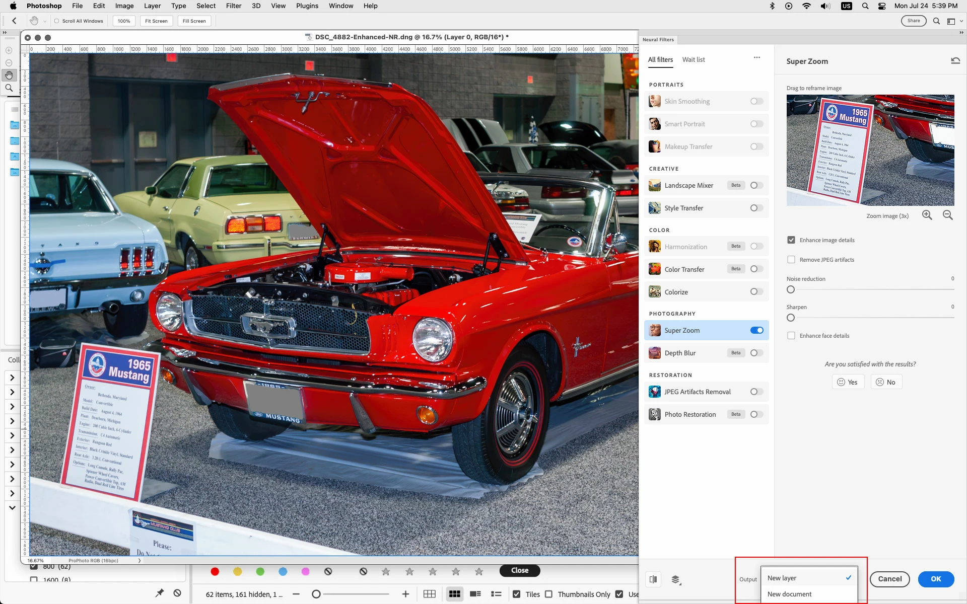The height and width of the screenshot is (604, 967).
Task: Click the reset Super Zoom parameters icon
Action: [x=955, y=61]
